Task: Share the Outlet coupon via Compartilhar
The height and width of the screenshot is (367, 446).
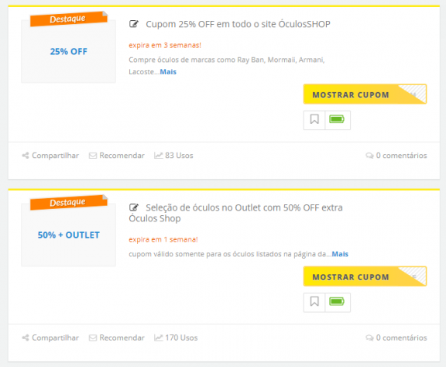Action: tap(50, 338)
